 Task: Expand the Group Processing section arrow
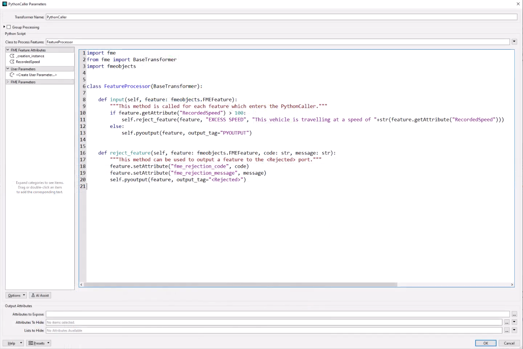point(4,27)
